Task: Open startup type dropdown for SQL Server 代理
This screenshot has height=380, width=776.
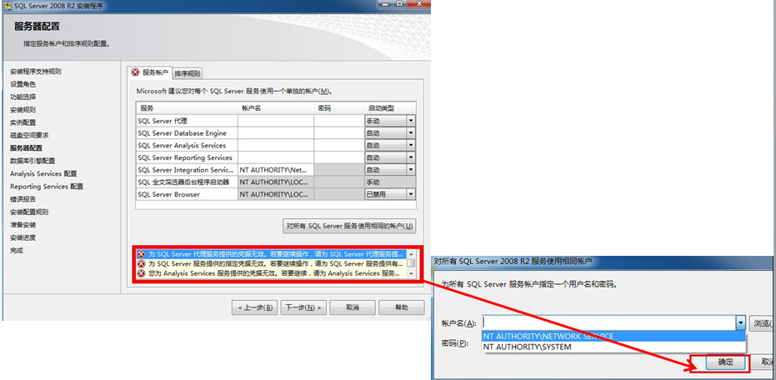Action: click(411, 121)
